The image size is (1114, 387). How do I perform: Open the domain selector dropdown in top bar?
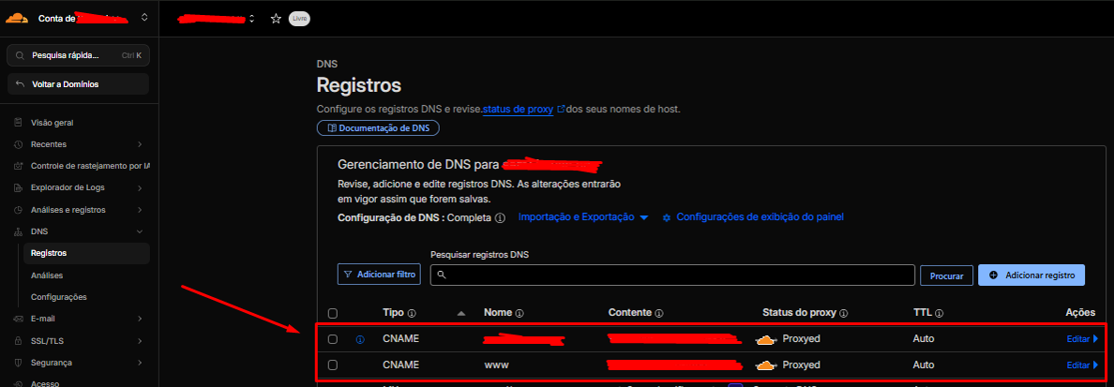(x=251, y=19)
